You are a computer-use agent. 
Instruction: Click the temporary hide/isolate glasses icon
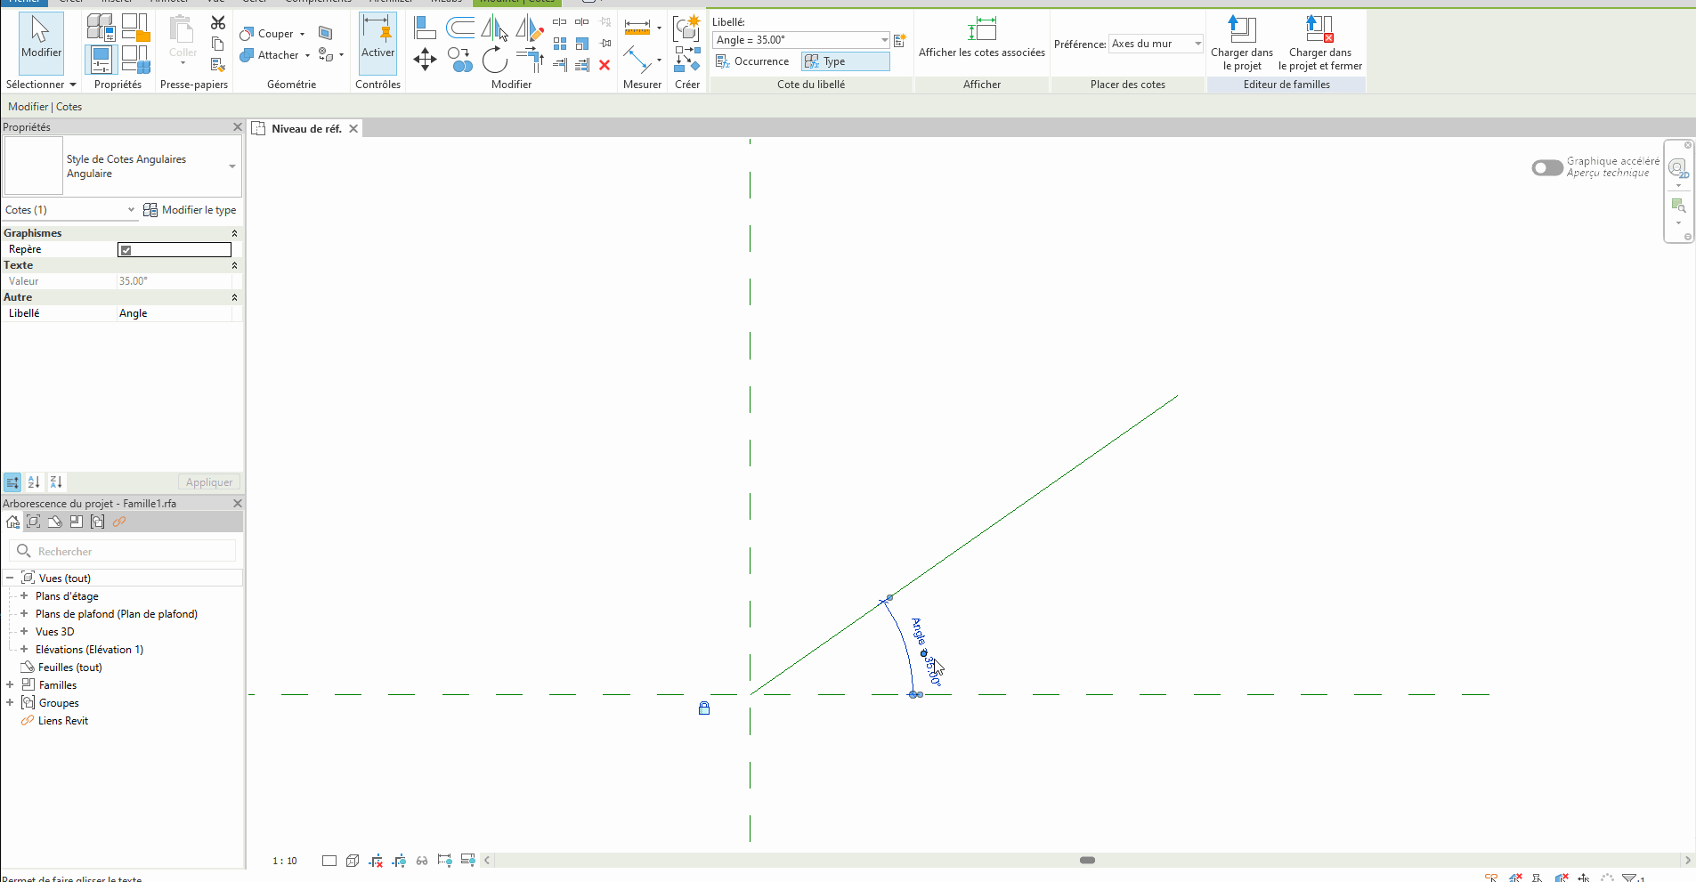[422, 861]
